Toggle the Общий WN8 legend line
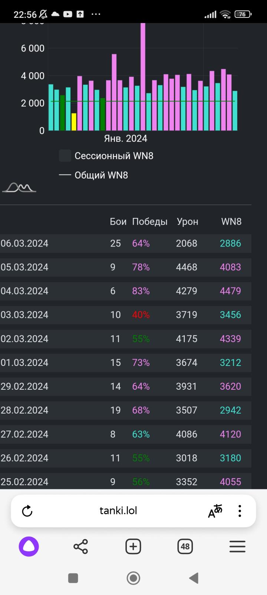This screenshot has height=595, width=267. 93,175
